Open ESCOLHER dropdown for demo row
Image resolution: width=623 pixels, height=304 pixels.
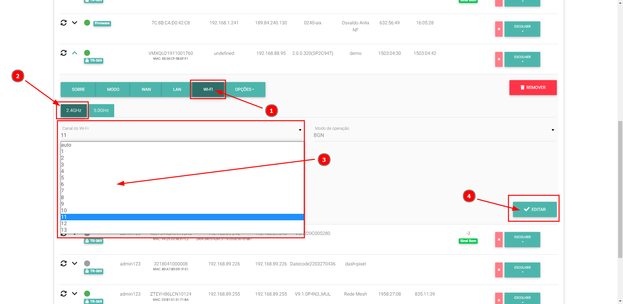click(x=522, y=59)
